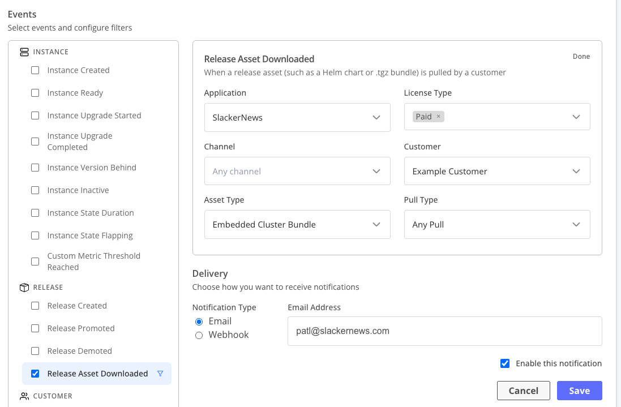Check the Instance Created checkbox
This screenshot has width=621, height=407.
coord(35,70)
